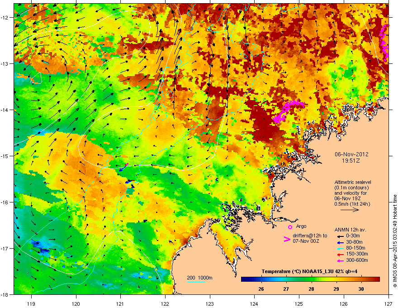Click the magenta drifter track near 124.5°E, -14°

click(288, 111)
